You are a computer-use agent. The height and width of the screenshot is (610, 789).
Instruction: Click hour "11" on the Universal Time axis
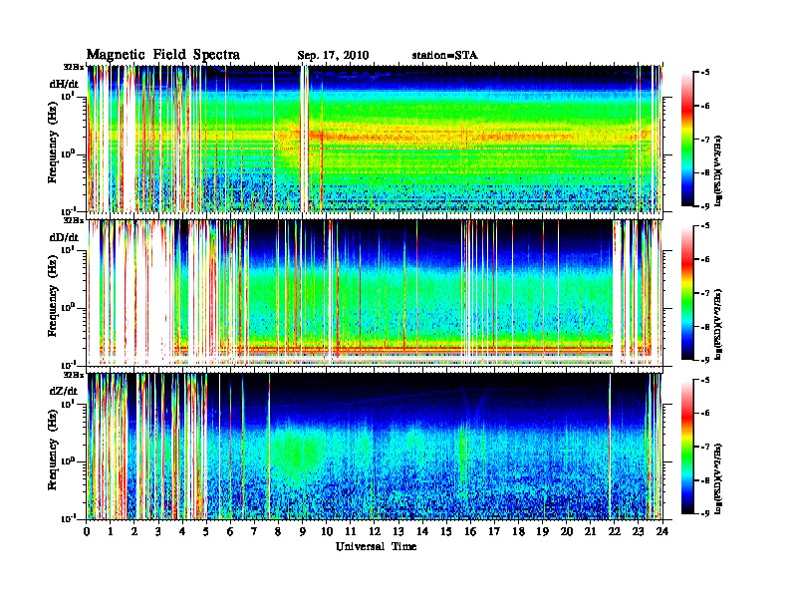351,531
